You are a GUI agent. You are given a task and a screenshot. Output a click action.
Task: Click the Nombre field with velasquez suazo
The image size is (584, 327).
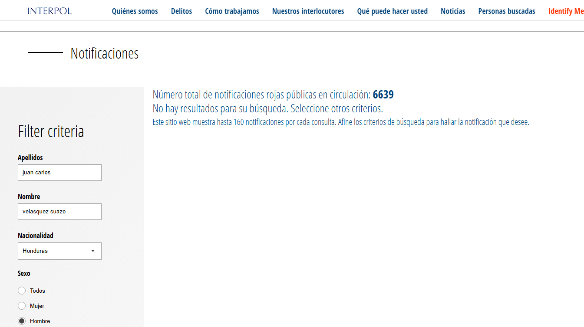pos(59,212)
